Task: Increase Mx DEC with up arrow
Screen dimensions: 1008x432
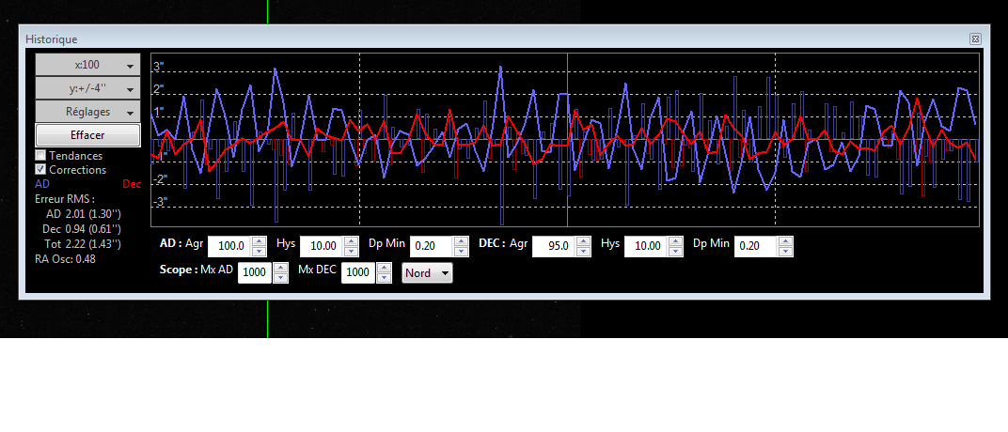Action: (x=384, y=268)
